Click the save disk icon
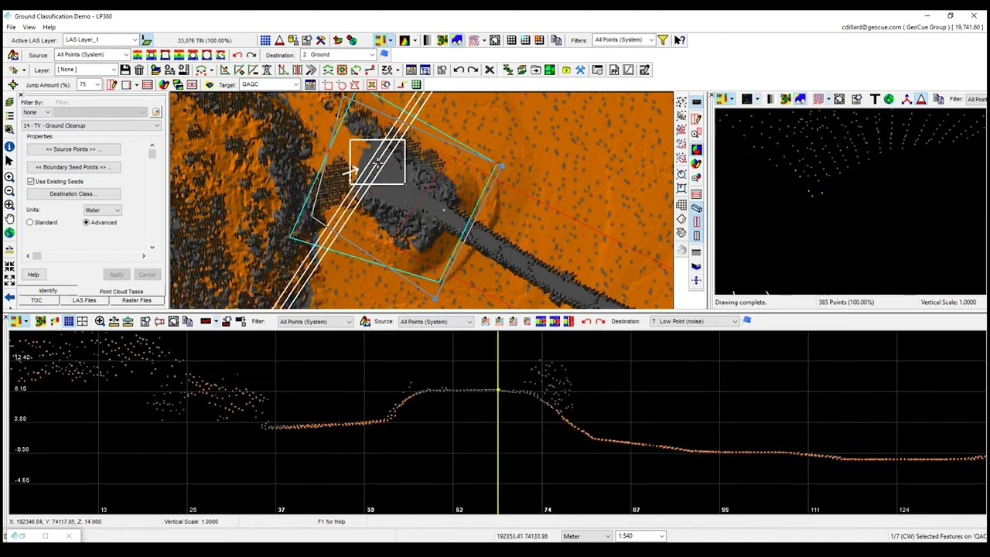Viewport: 990px width, 557px height. pyautogui.click(x=125, y=70)
